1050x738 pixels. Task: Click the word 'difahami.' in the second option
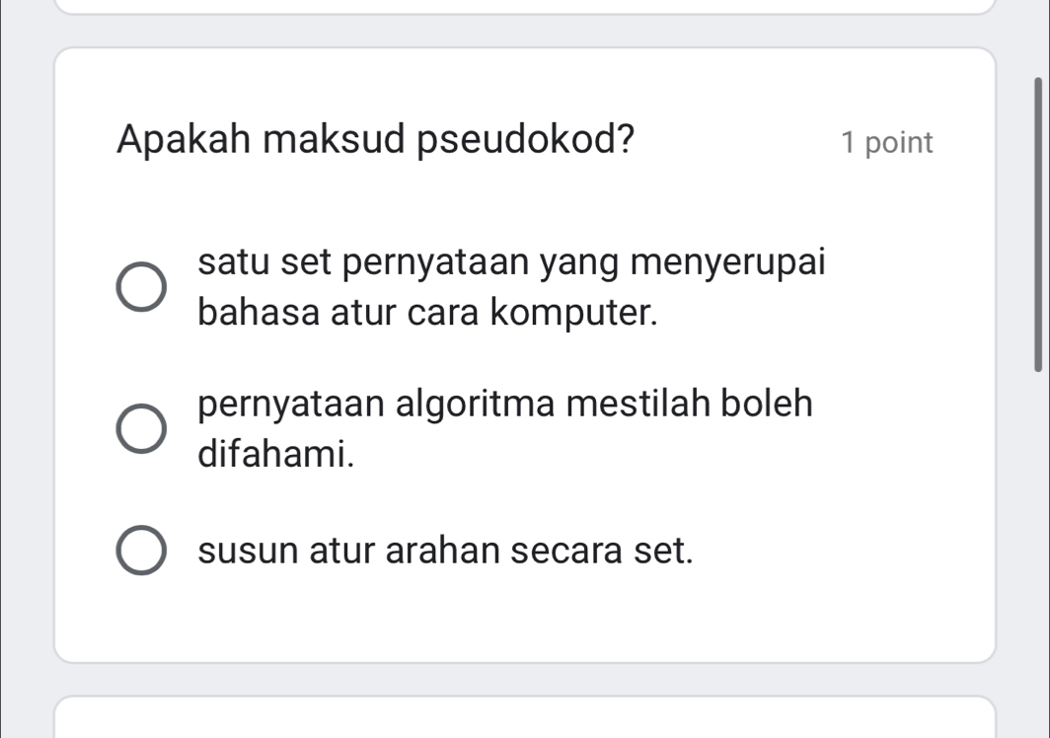[x=275, y=454]
